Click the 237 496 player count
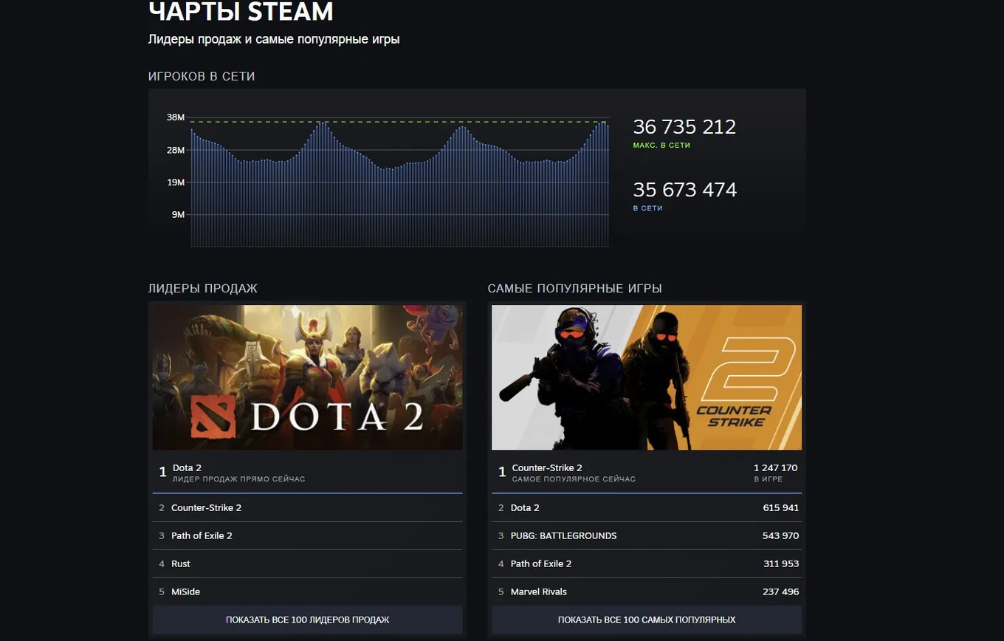 pyautogui.click(x=780, y=592)
